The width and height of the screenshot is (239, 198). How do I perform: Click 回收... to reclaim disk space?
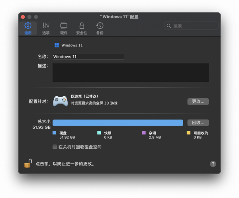click(x=198, y=123)
